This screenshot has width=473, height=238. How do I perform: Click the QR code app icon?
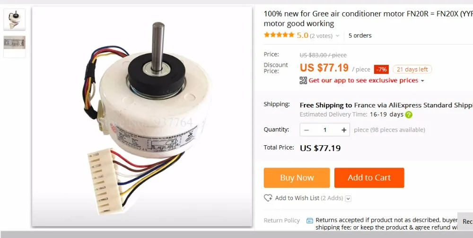[303, 80]
